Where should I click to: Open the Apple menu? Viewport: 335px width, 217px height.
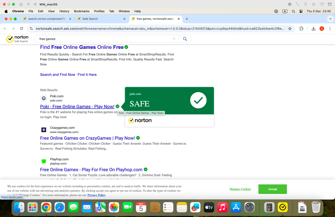click(6, 11)
